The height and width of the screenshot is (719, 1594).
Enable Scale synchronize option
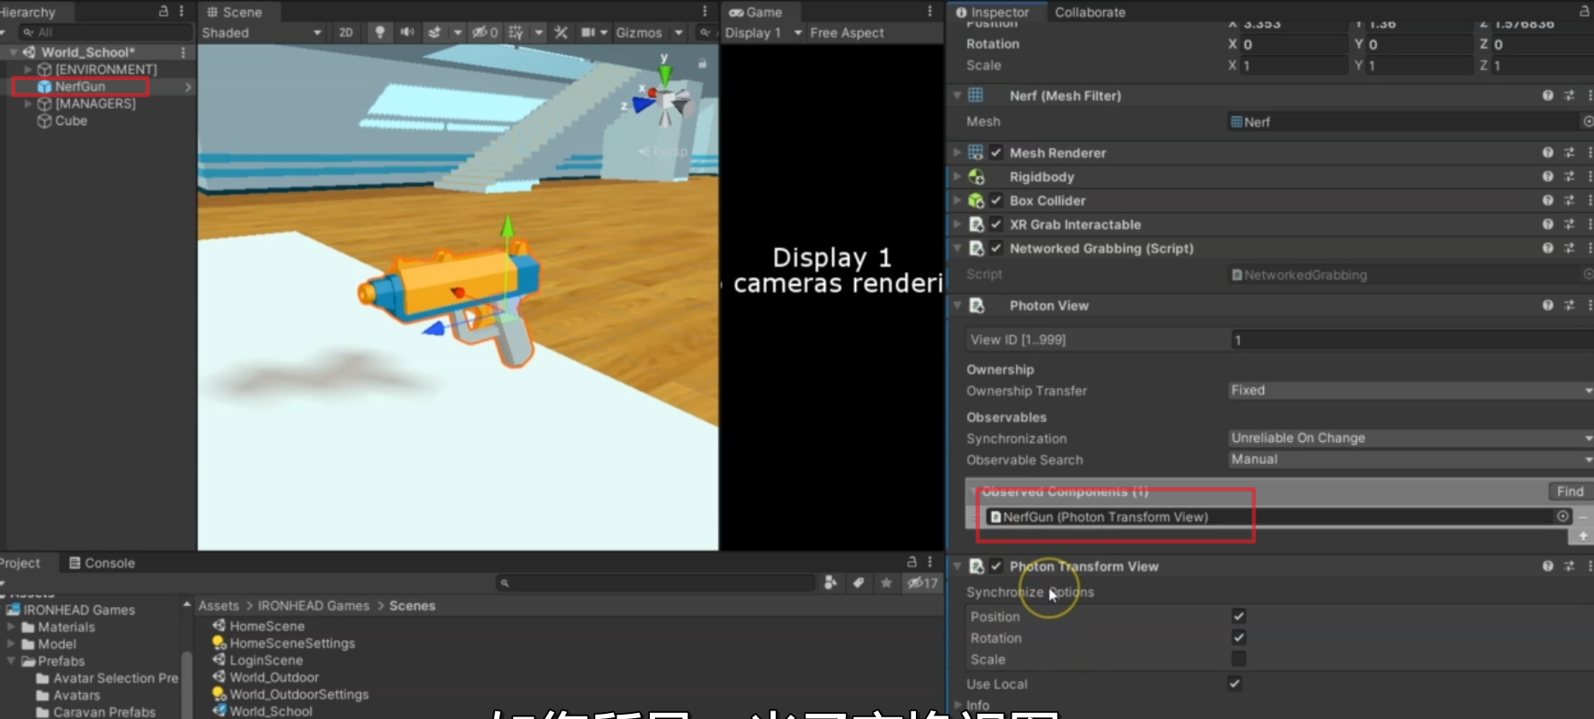coord(1238,659)
